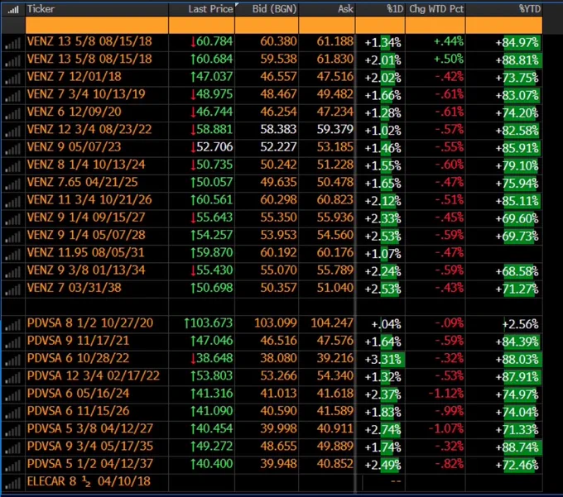Viewport: 563px width, 497px height.
Task: Click the chart icon beside VENZ 9 1/4 05/07/28
Action: point(12,237)
